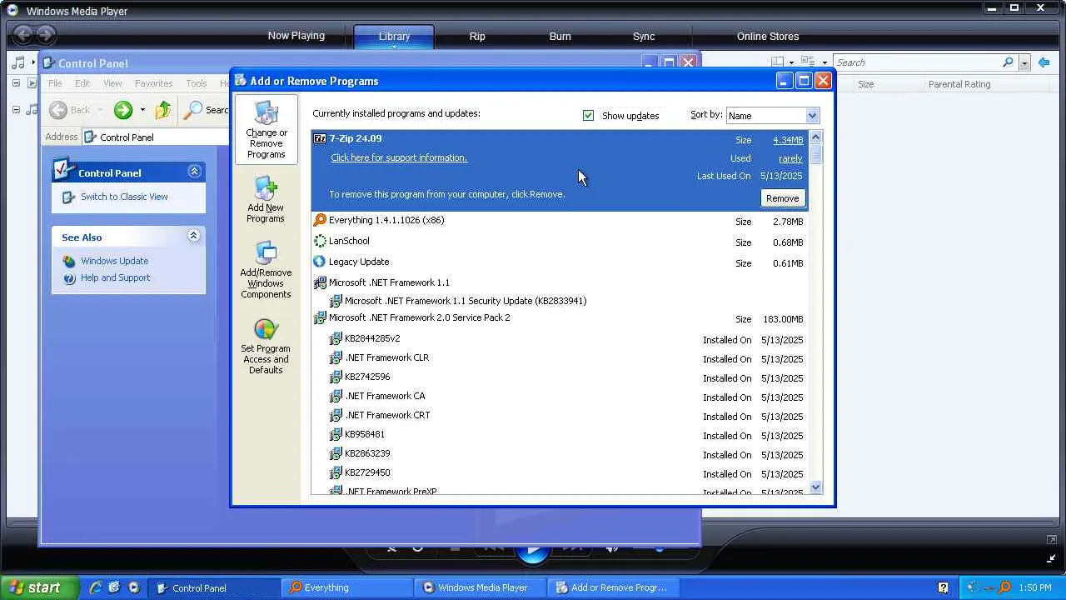Click the Switch to Classic View link
The image size is (1066, 600).
point(124,197)
